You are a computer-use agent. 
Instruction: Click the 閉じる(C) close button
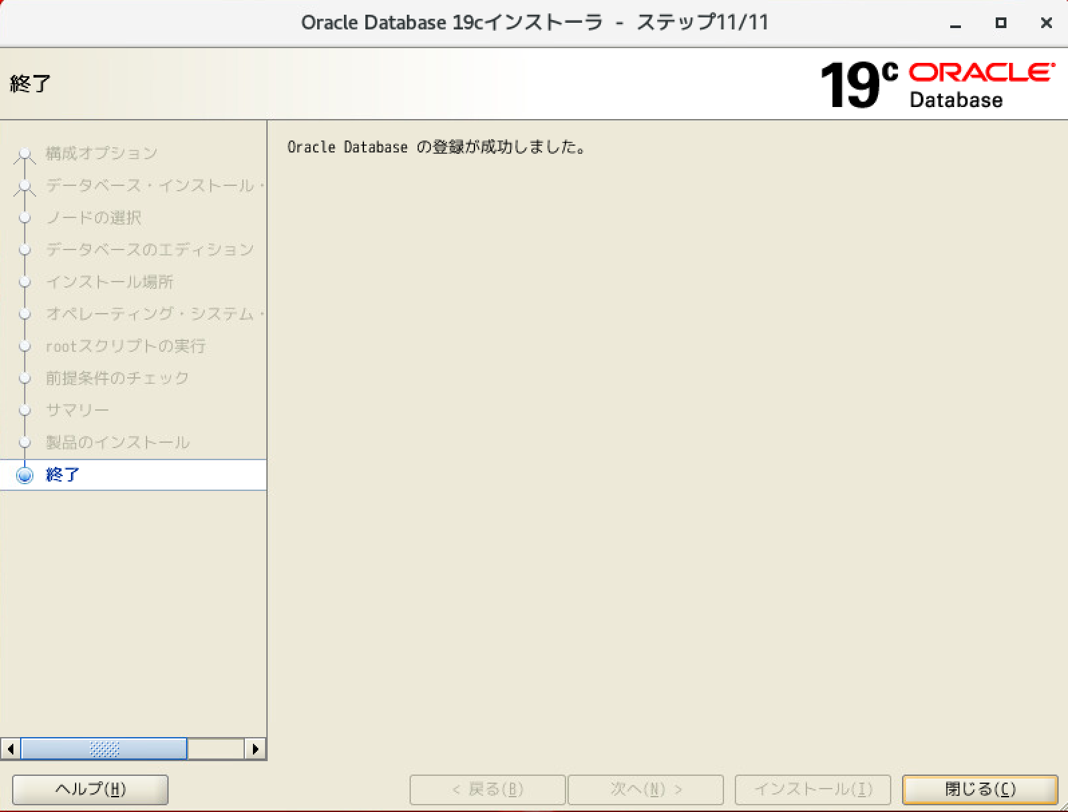pos(980,789)
